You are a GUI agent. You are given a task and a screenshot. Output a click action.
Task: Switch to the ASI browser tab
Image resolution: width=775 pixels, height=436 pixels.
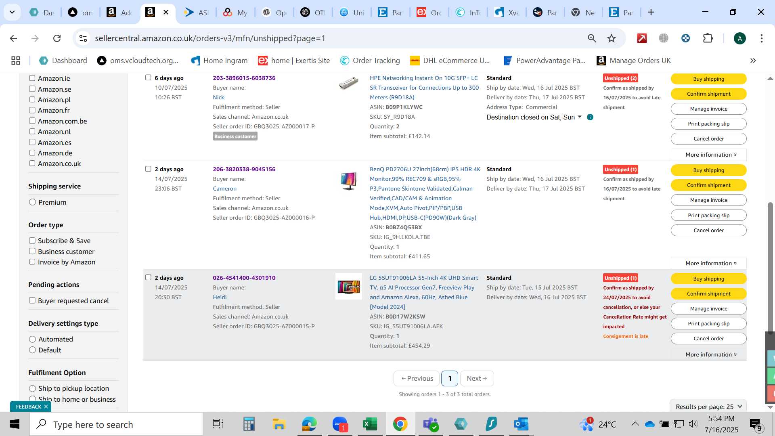[196, 12]
